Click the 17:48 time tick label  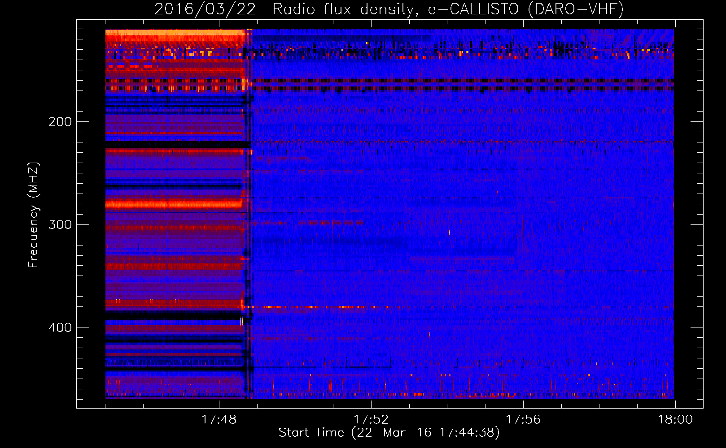219,419
